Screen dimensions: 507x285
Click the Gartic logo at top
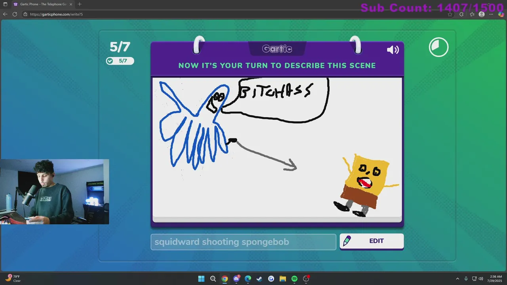[x=277, y=49]
